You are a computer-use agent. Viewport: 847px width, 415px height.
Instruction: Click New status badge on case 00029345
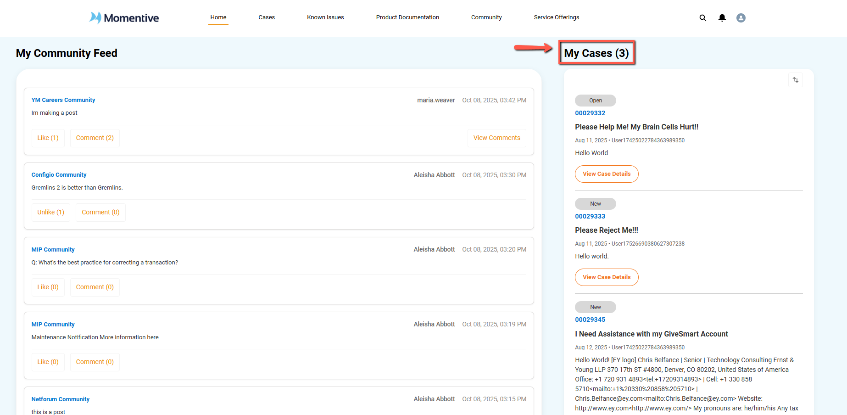pos(596,307)
